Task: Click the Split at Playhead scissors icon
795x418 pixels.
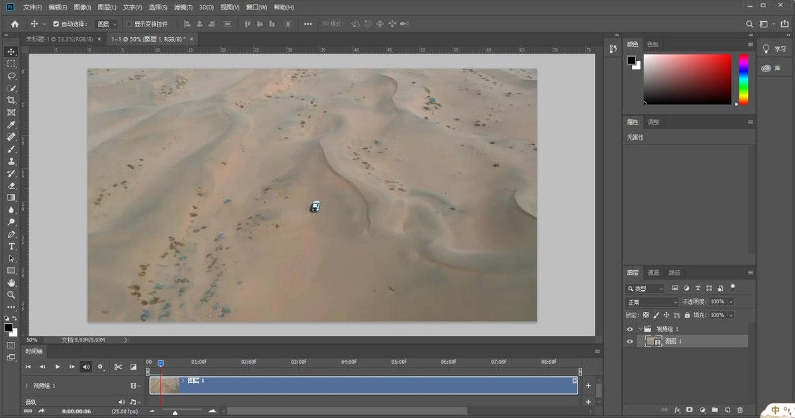Action: pyautogui.click(x=117, y=366)
